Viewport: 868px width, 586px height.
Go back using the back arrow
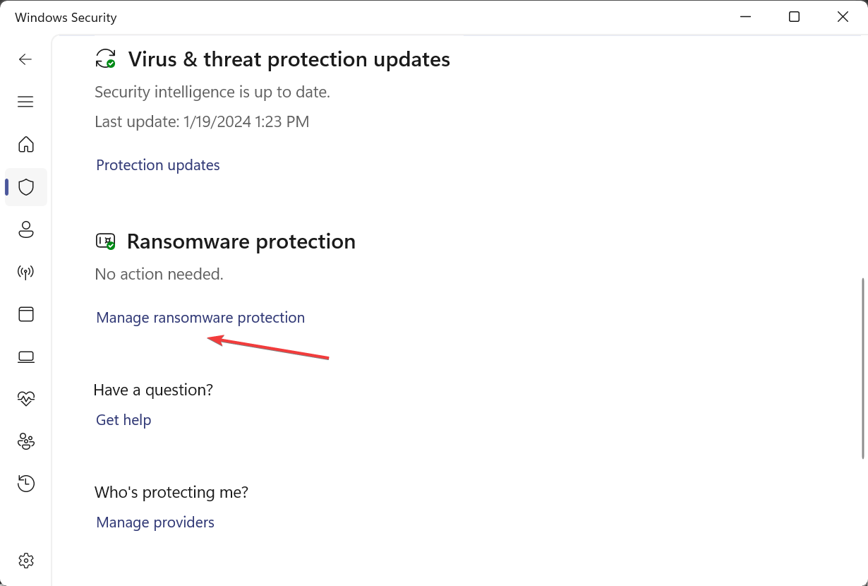click(25, 59)
